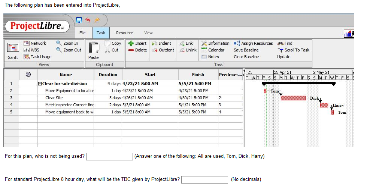
Task: Select the Move Equipment to location task name
Action: pos(69,91)
